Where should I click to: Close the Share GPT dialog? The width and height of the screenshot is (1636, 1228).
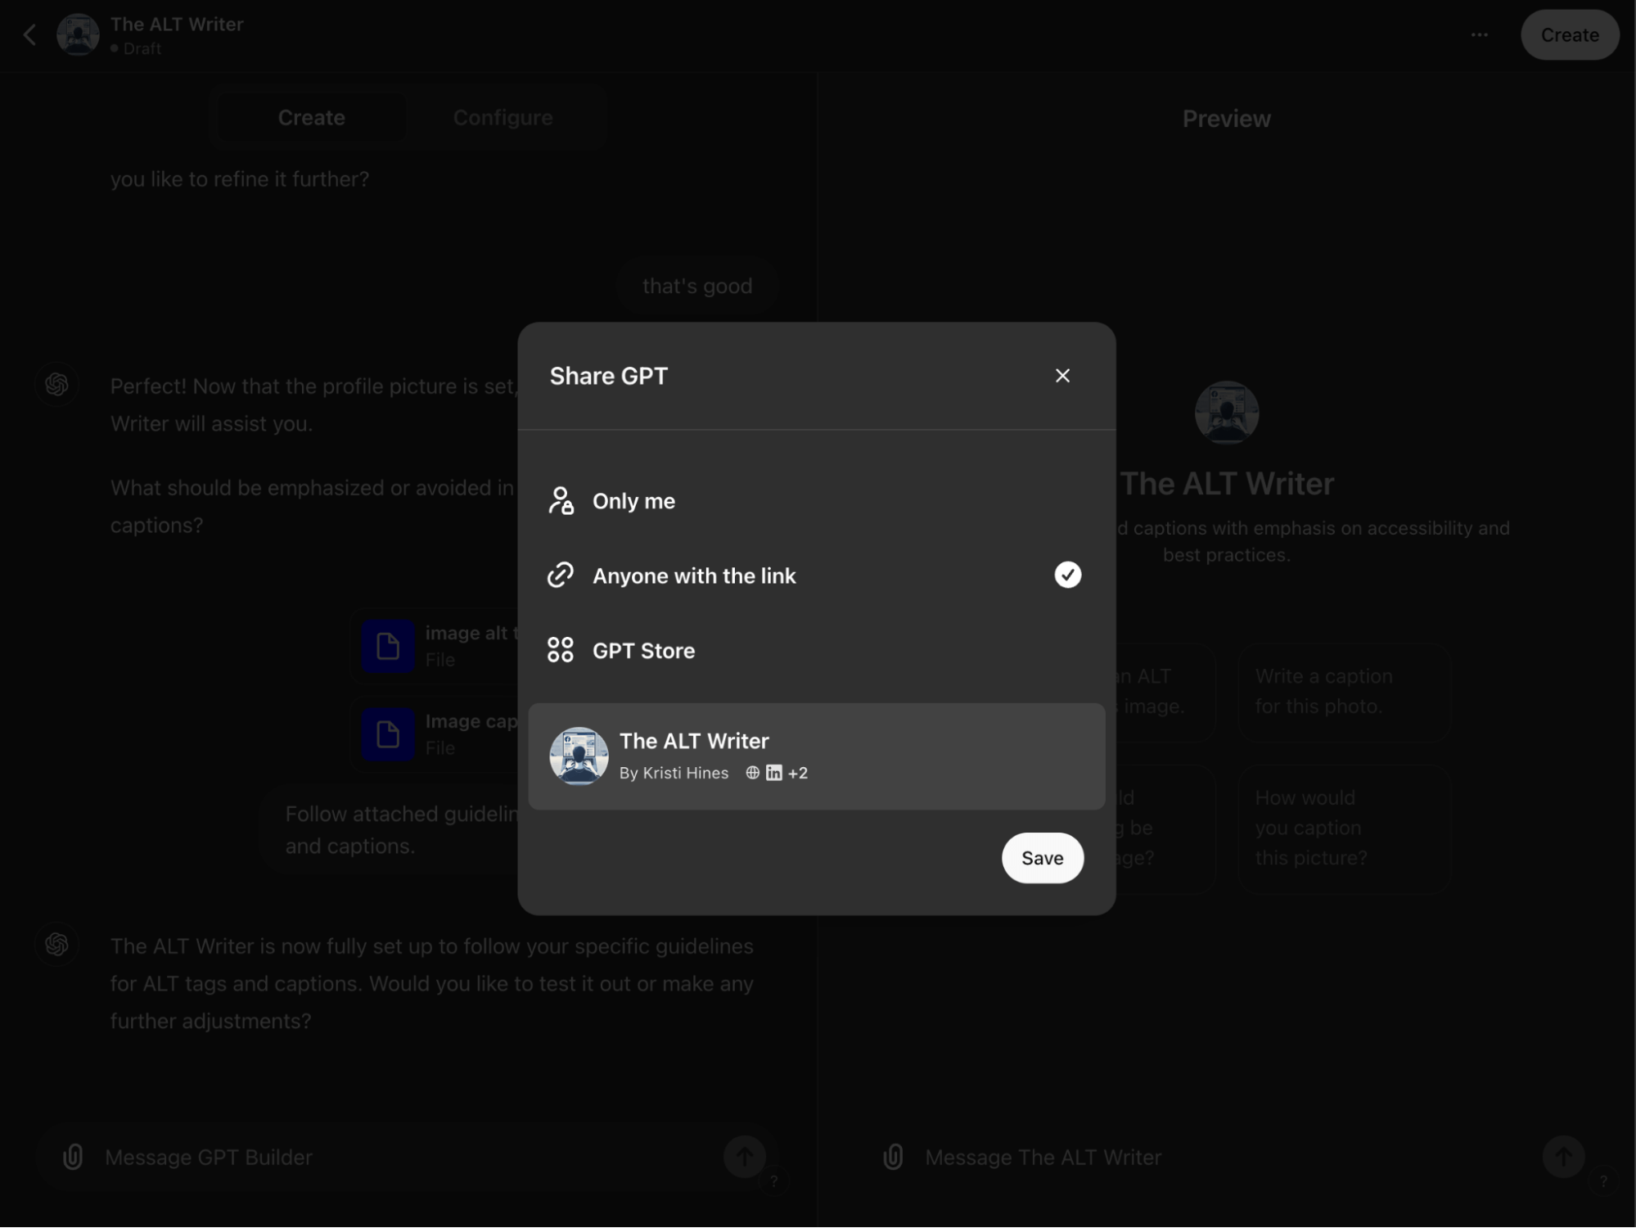pos(1062,376)
